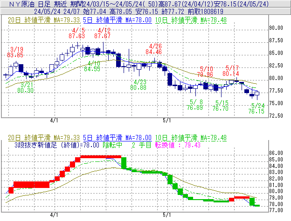Select the 3/19 high label 83.85
The height and width of the screenshot is (221, 291).
(15, 52)
